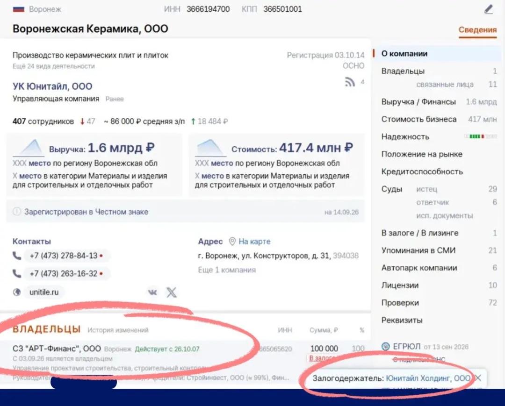This screenshot has height=406, width=505.
Task: Click phone icon beside 278-84-13 number
Action: 17,256
